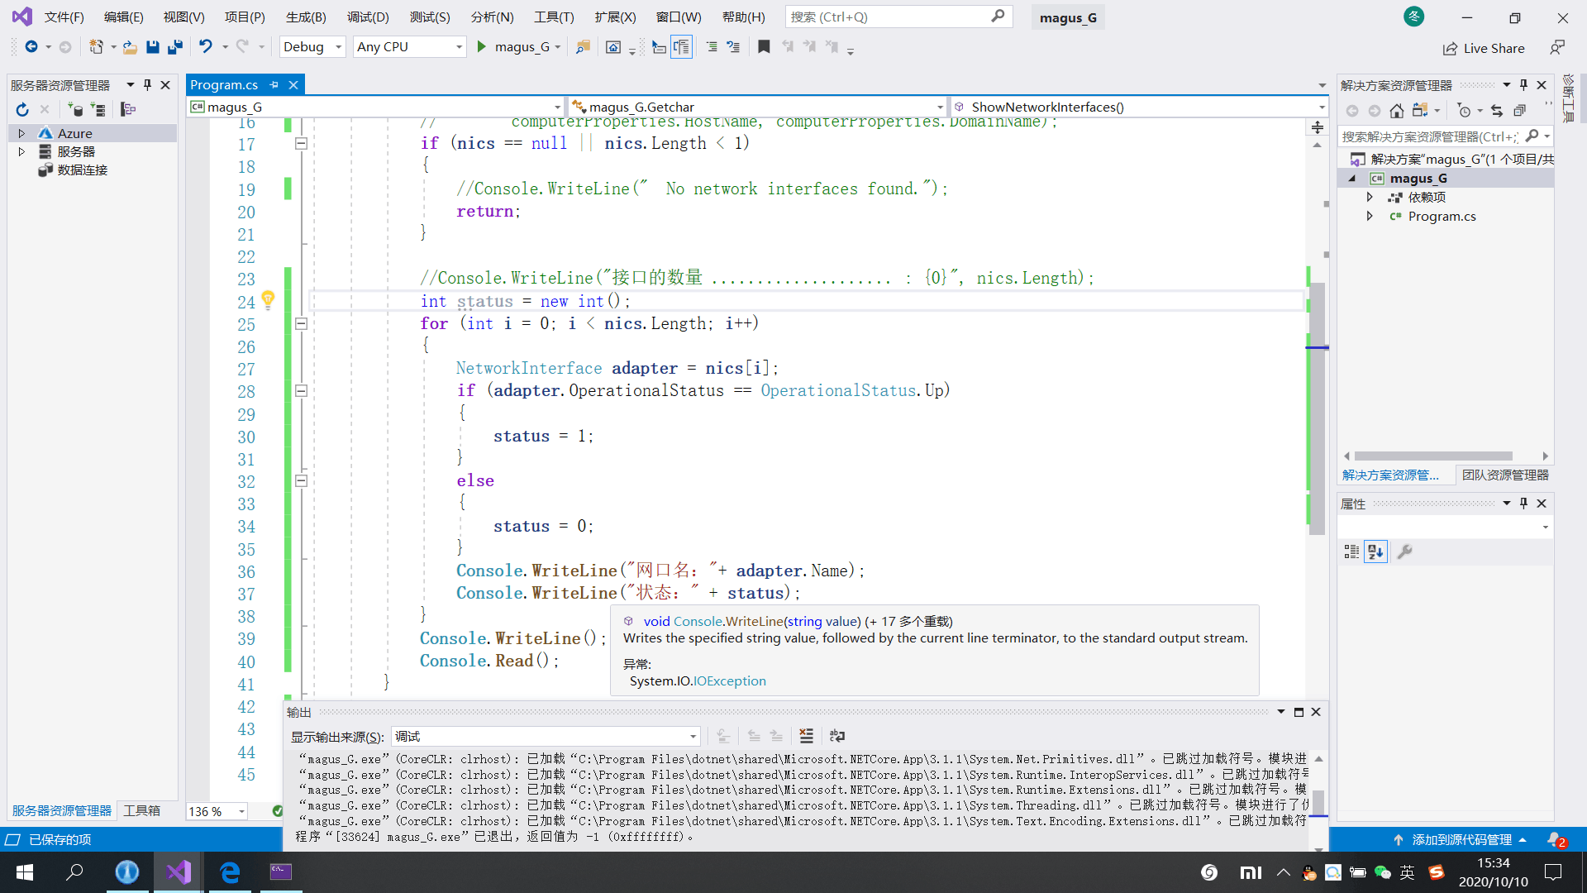The width and height of the screenshot is (1587, 893).
Task: Expand the Azure node in Server Explorer
Action: [21, 133]
